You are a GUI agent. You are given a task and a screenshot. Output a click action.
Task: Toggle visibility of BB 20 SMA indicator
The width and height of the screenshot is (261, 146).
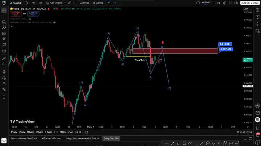[30, 19]
